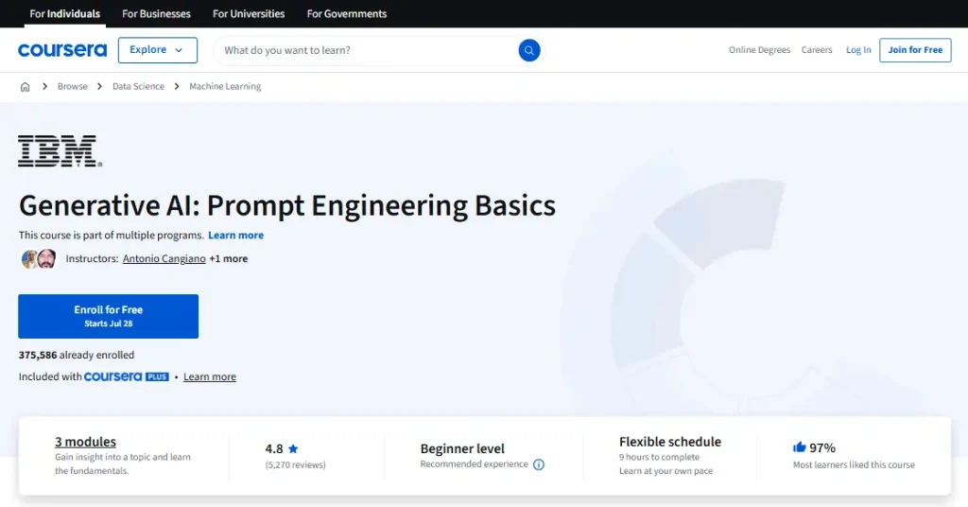The width and height of the screenshot is (968, 507).
Task: Click the Enroll for Free button
Action: click(x=108, y=316)
